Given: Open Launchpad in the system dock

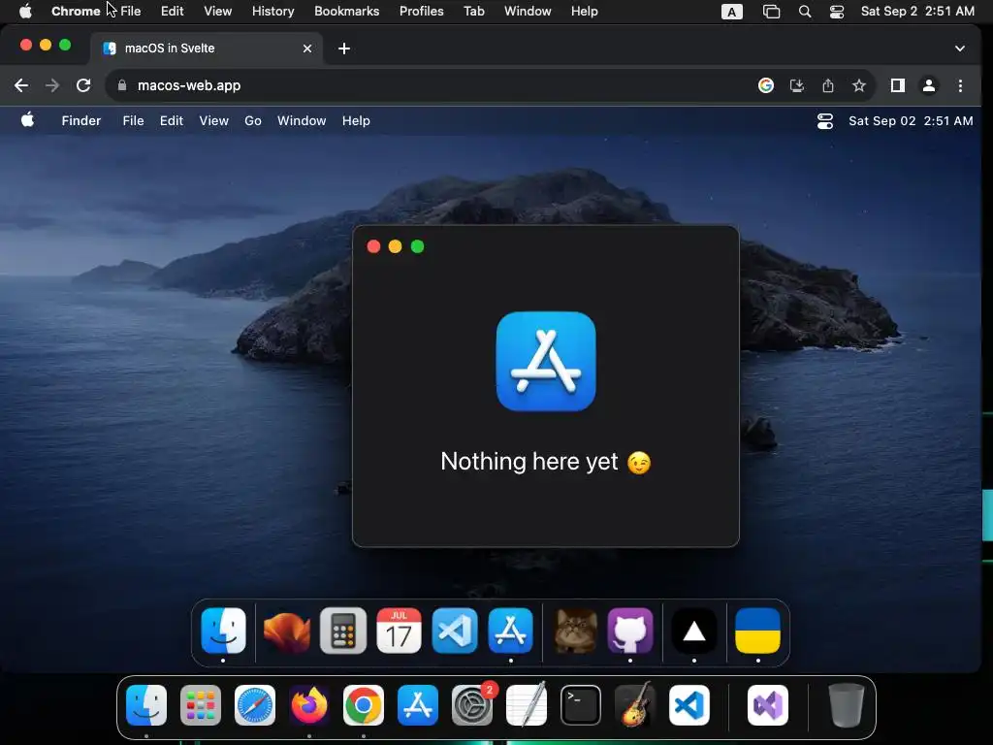Looking at the screenshot, I should [x=201, y=705].
